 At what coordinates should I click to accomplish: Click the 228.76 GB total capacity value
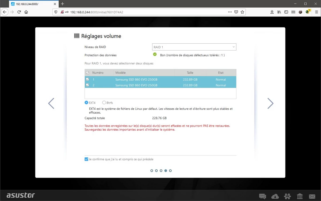point(159,118)
